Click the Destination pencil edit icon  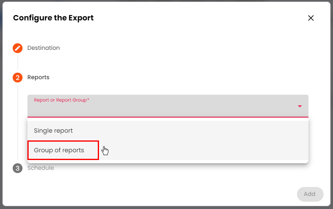coord(18,48)
